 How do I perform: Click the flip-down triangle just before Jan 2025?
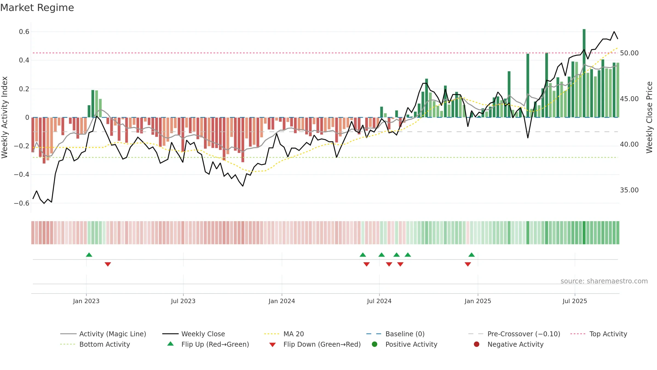click(x=468, y=264)
